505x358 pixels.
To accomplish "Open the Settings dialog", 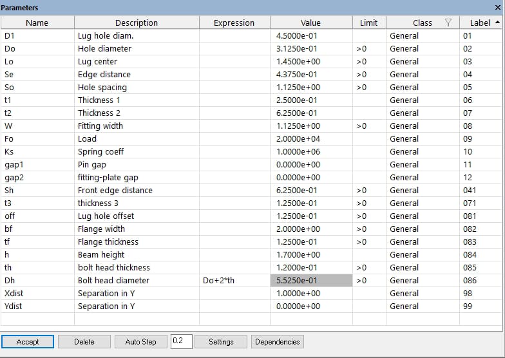I will tap(221, 342).
